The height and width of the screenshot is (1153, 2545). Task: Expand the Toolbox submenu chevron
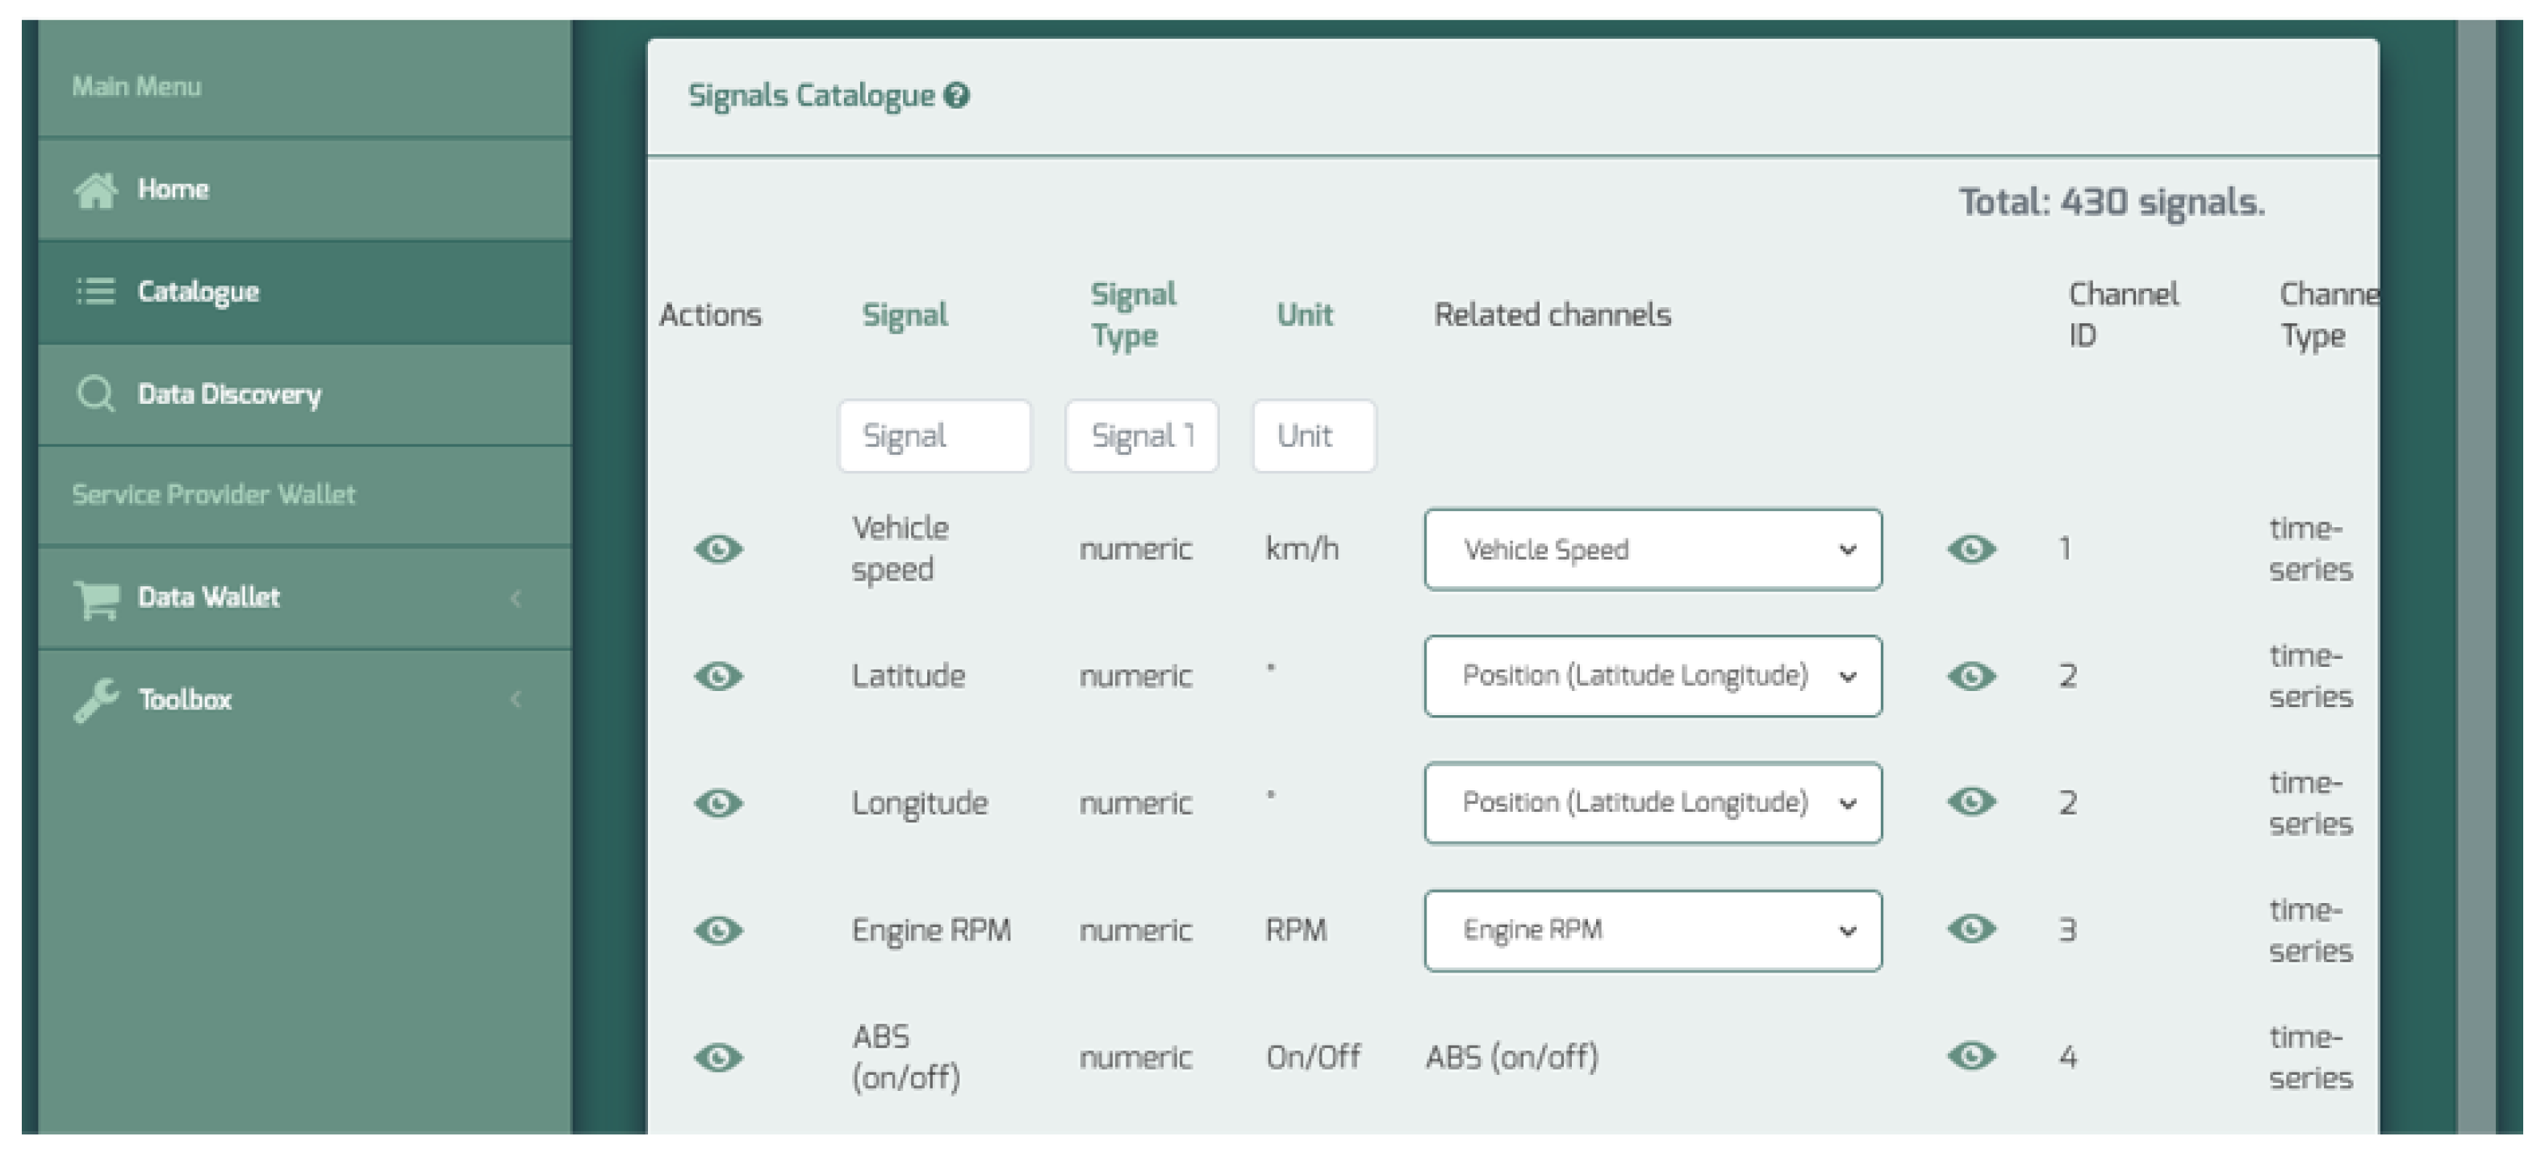click(x=516, y=700)
